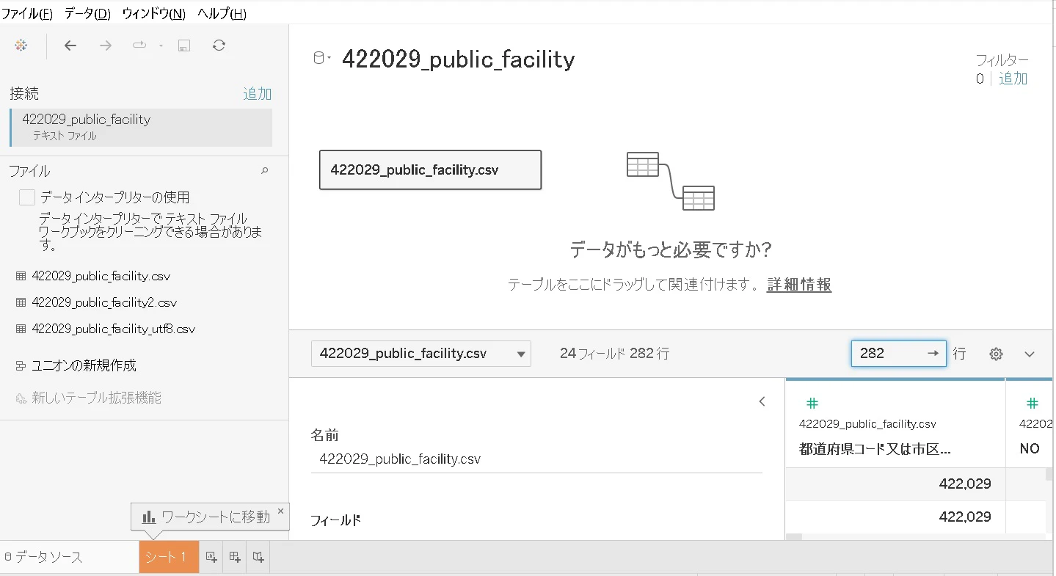1056x576 pixels.
Task: Open the database icon menu beside data source title
Action: (x=322, y=59)
